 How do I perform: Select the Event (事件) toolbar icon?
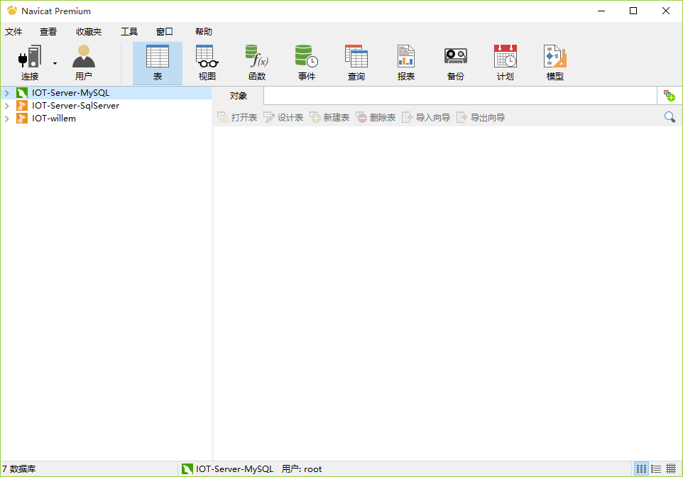(x=306, y=63)
